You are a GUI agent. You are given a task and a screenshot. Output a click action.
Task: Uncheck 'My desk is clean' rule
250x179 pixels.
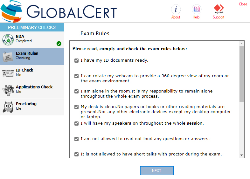click(76, 107)
